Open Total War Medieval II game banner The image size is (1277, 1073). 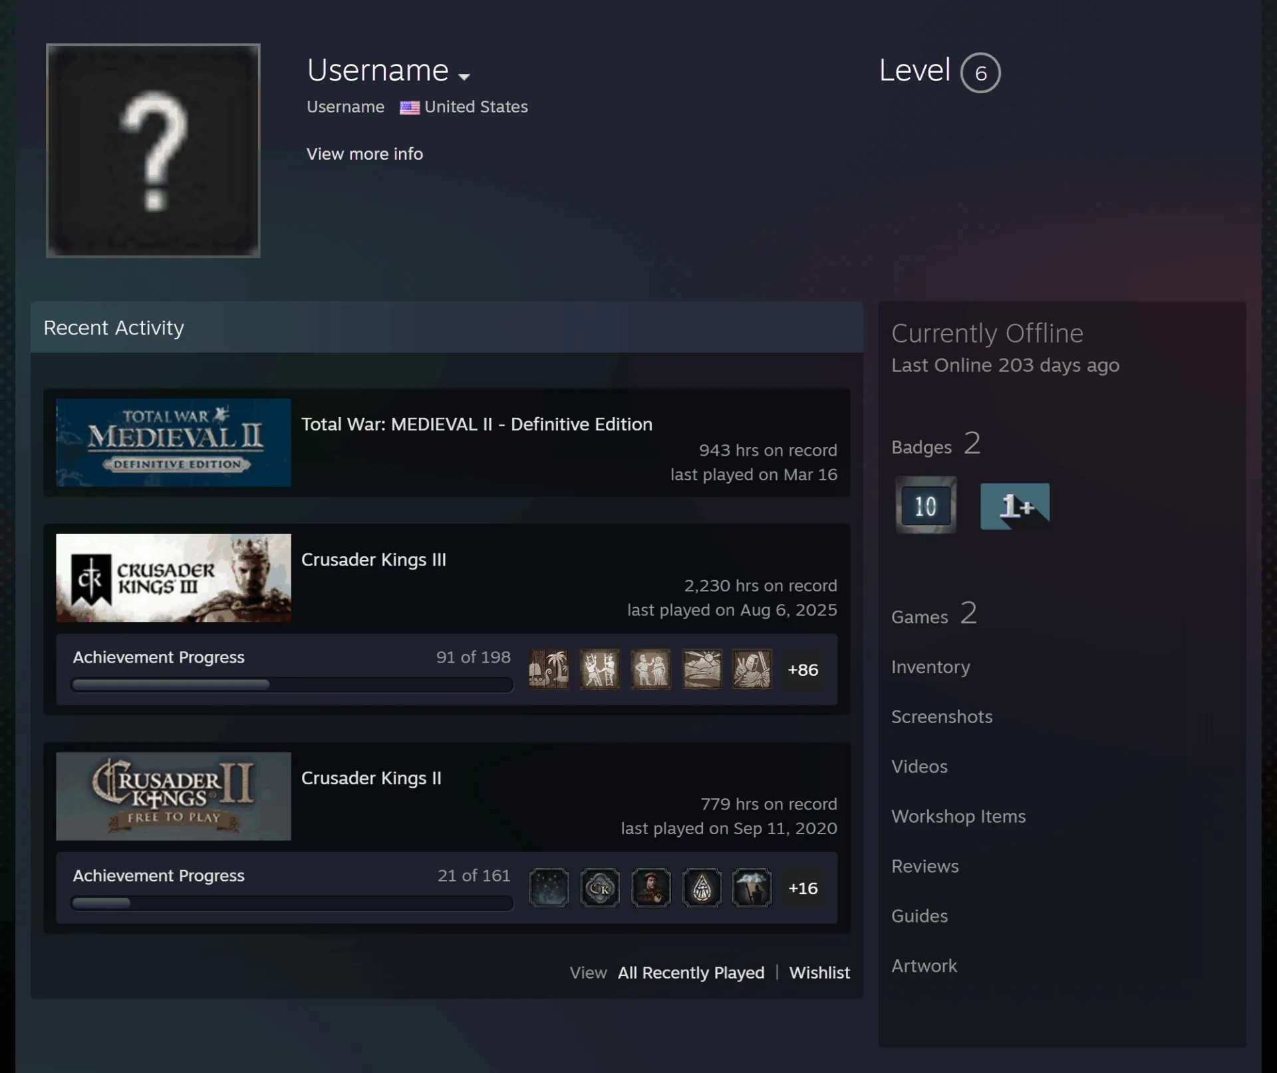tap(174, 442)
